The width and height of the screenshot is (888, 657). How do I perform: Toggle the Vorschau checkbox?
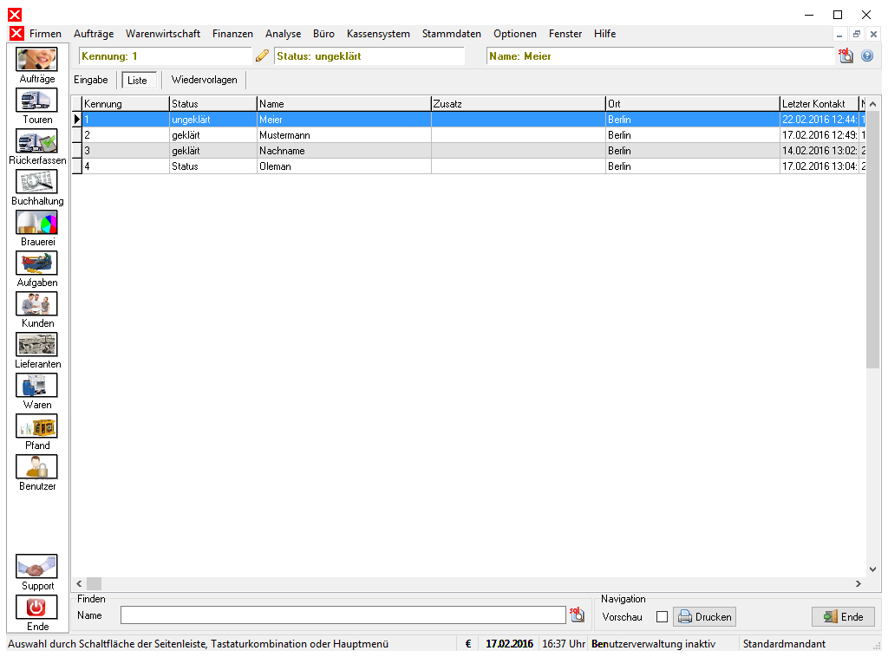tap(662, 617)
